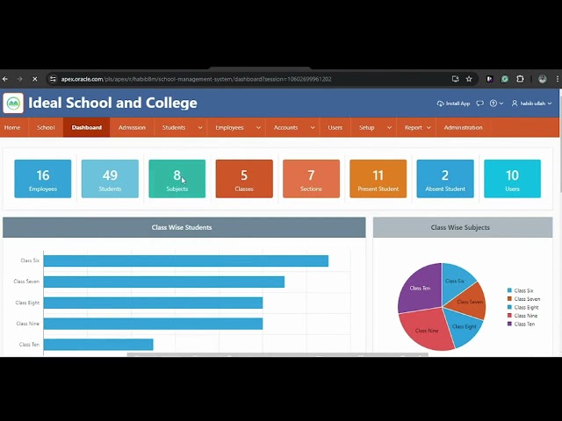Open the Admission menu item

(x=132, y=127)
